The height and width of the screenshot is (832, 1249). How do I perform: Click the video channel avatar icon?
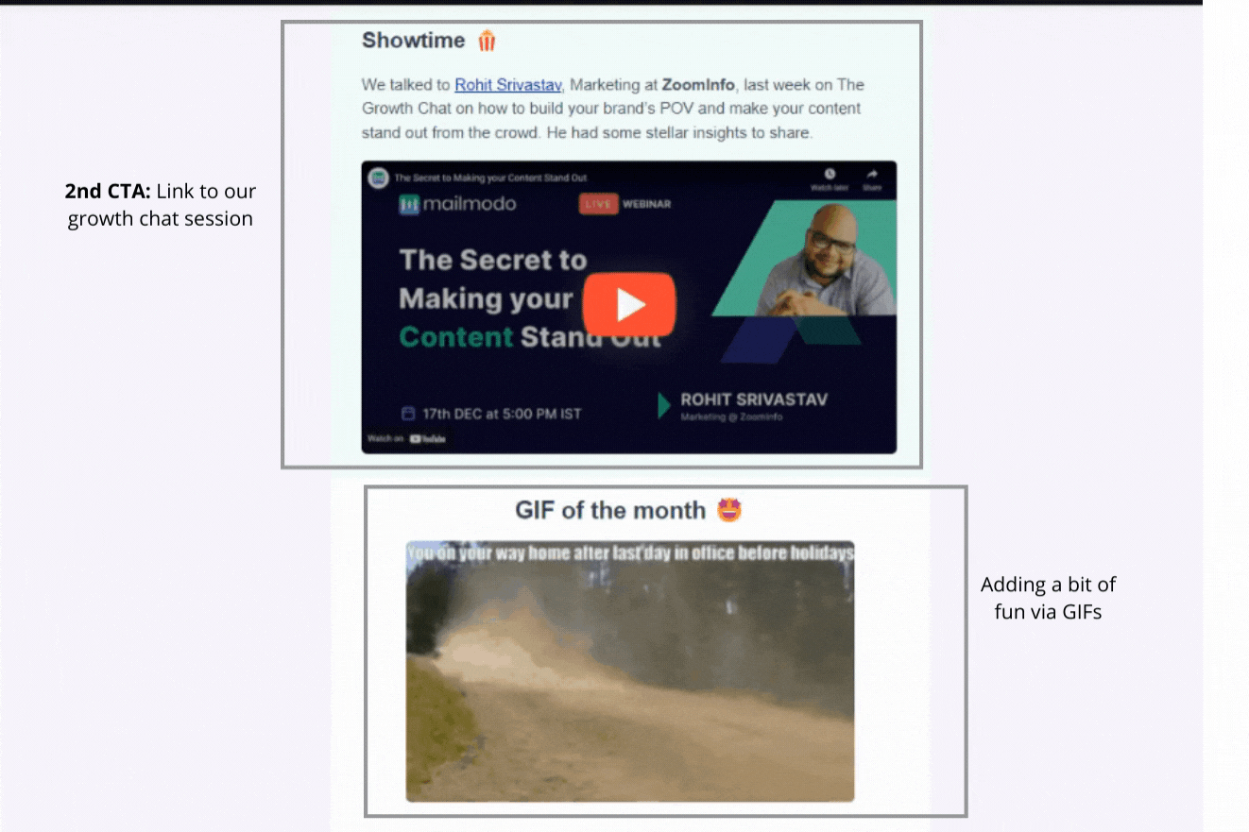click(378, 178)
